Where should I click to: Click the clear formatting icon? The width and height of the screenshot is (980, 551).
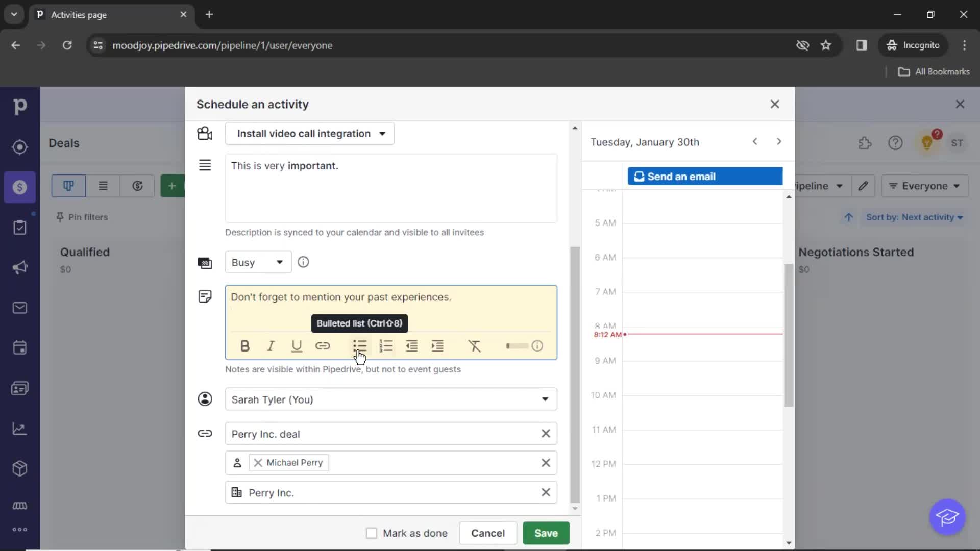coord(475,345)
